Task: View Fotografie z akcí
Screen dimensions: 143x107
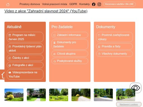Action: pos(25,65)
